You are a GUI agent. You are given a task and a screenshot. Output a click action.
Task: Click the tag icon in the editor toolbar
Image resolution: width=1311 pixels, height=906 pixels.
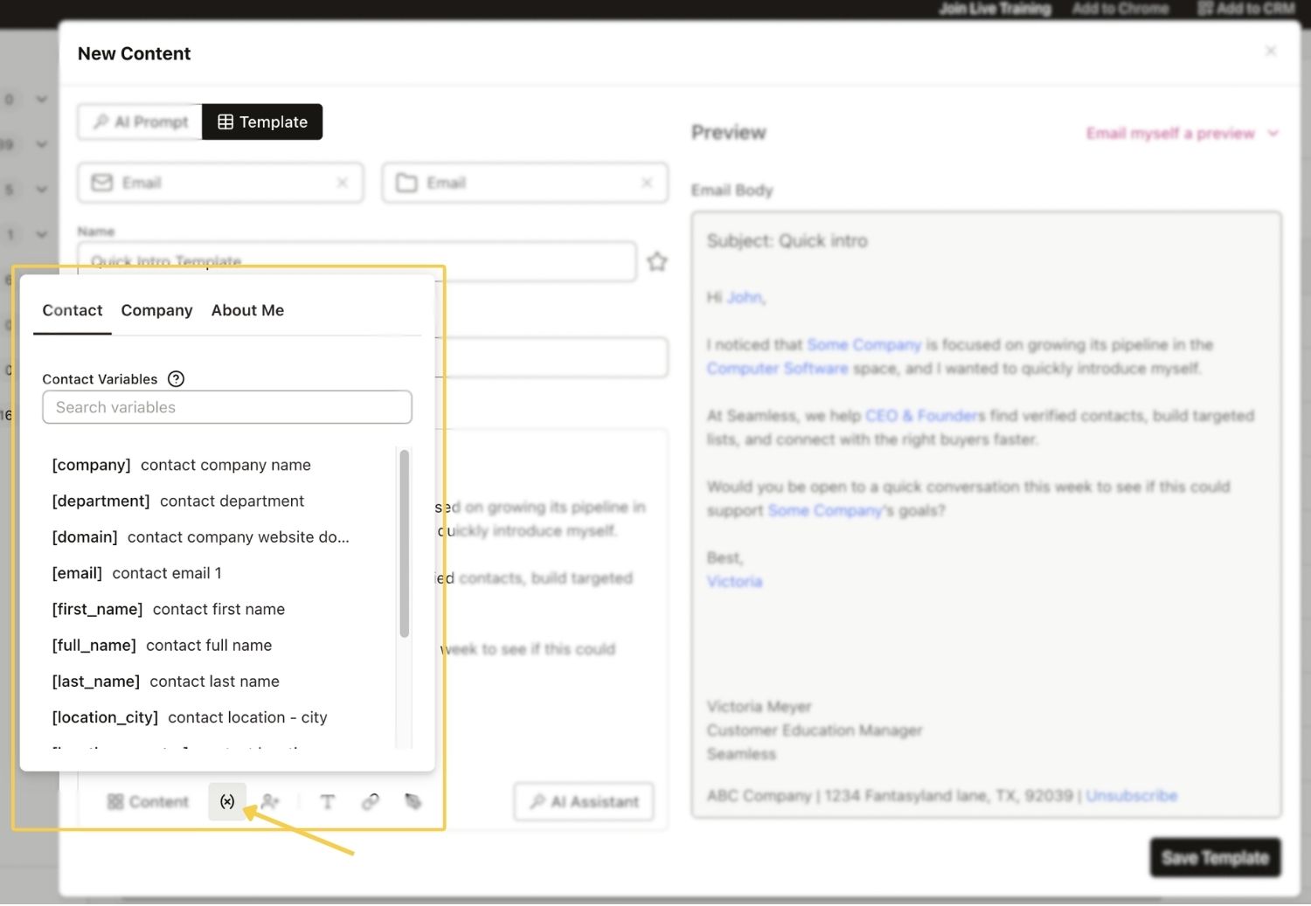[x=413, y=801]
